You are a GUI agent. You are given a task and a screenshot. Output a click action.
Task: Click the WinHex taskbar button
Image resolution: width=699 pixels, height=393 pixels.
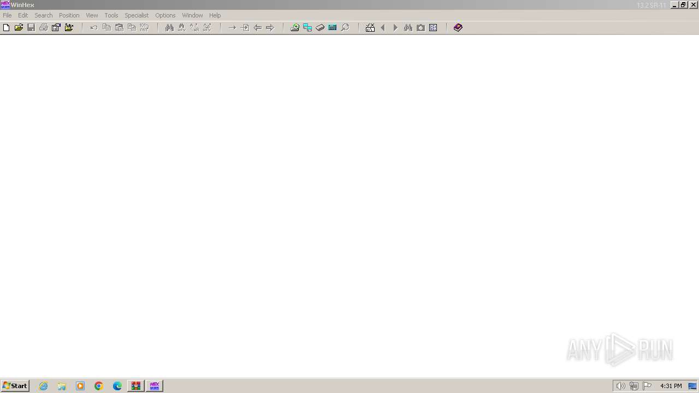pyautogui.click(x=155, y=386)
